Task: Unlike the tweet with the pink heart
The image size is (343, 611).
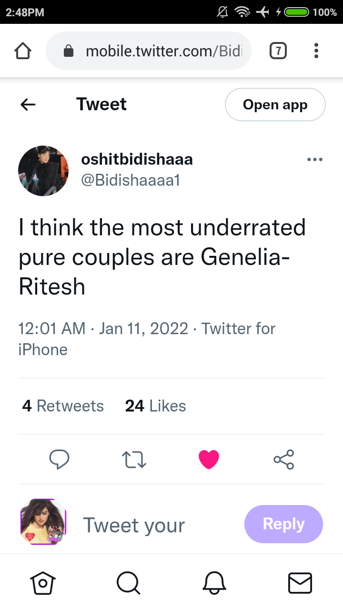Action: tap(209, 459)
